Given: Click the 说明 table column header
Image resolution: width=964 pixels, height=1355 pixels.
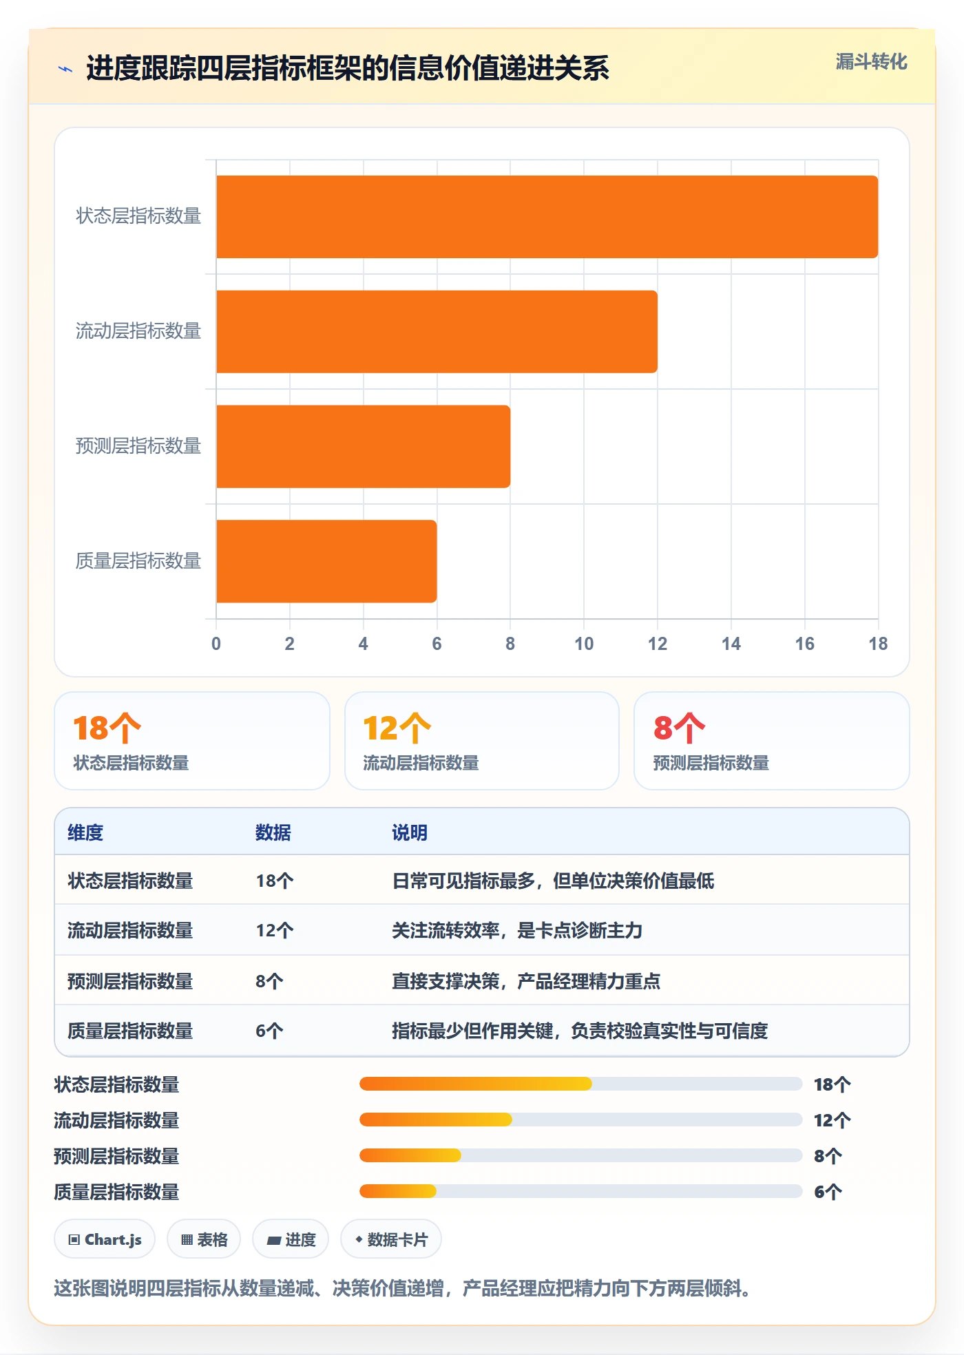Looking at the screenshot, I should [410, 832].
